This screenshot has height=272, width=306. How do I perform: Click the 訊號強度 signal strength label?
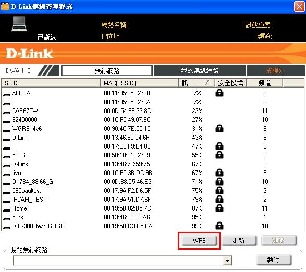(259, 25)
